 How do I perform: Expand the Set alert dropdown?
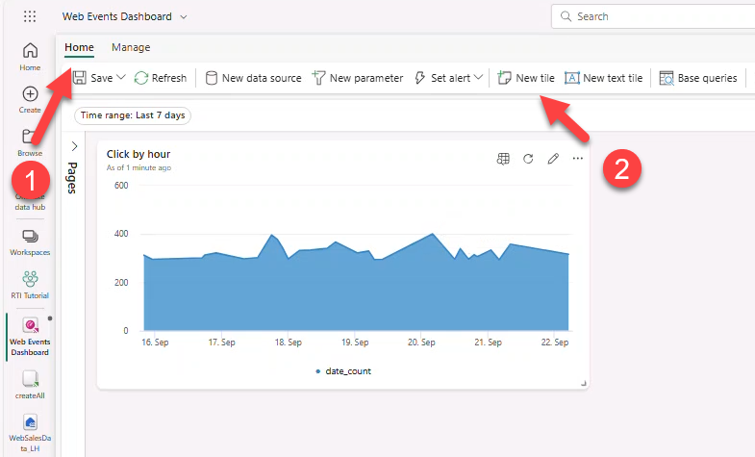tap(479, 78)
